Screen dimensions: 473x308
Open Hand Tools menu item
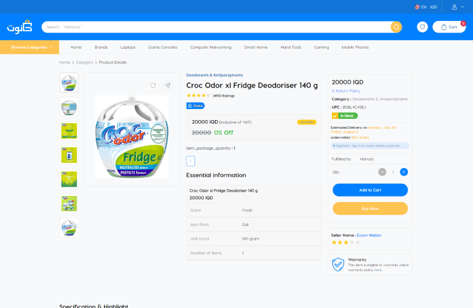point(291,47)
